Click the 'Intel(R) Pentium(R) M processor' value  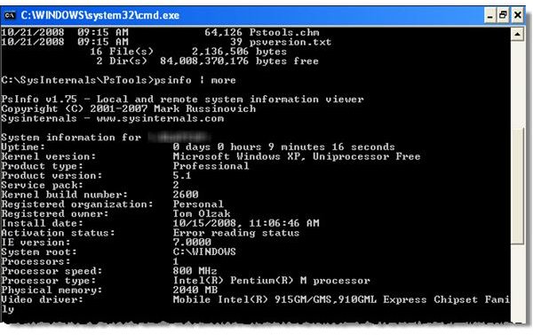[271, 281]
